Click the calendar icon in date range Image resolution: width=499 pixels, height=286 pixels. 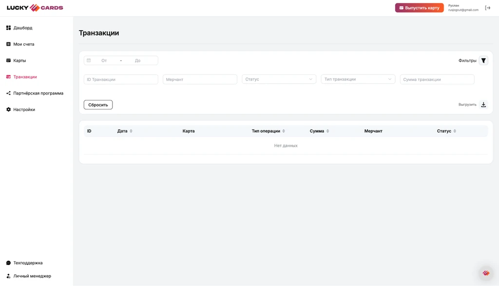click(89, 60)
